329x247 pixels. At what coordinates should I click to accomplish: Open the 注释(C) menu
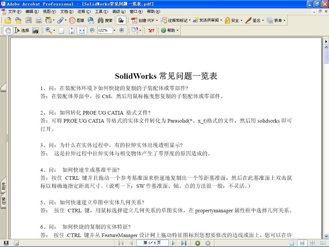(84, 12)
